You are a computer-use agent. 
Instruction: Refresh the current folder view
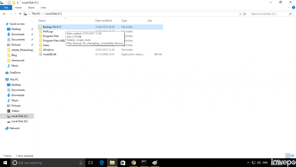point(245,14)
